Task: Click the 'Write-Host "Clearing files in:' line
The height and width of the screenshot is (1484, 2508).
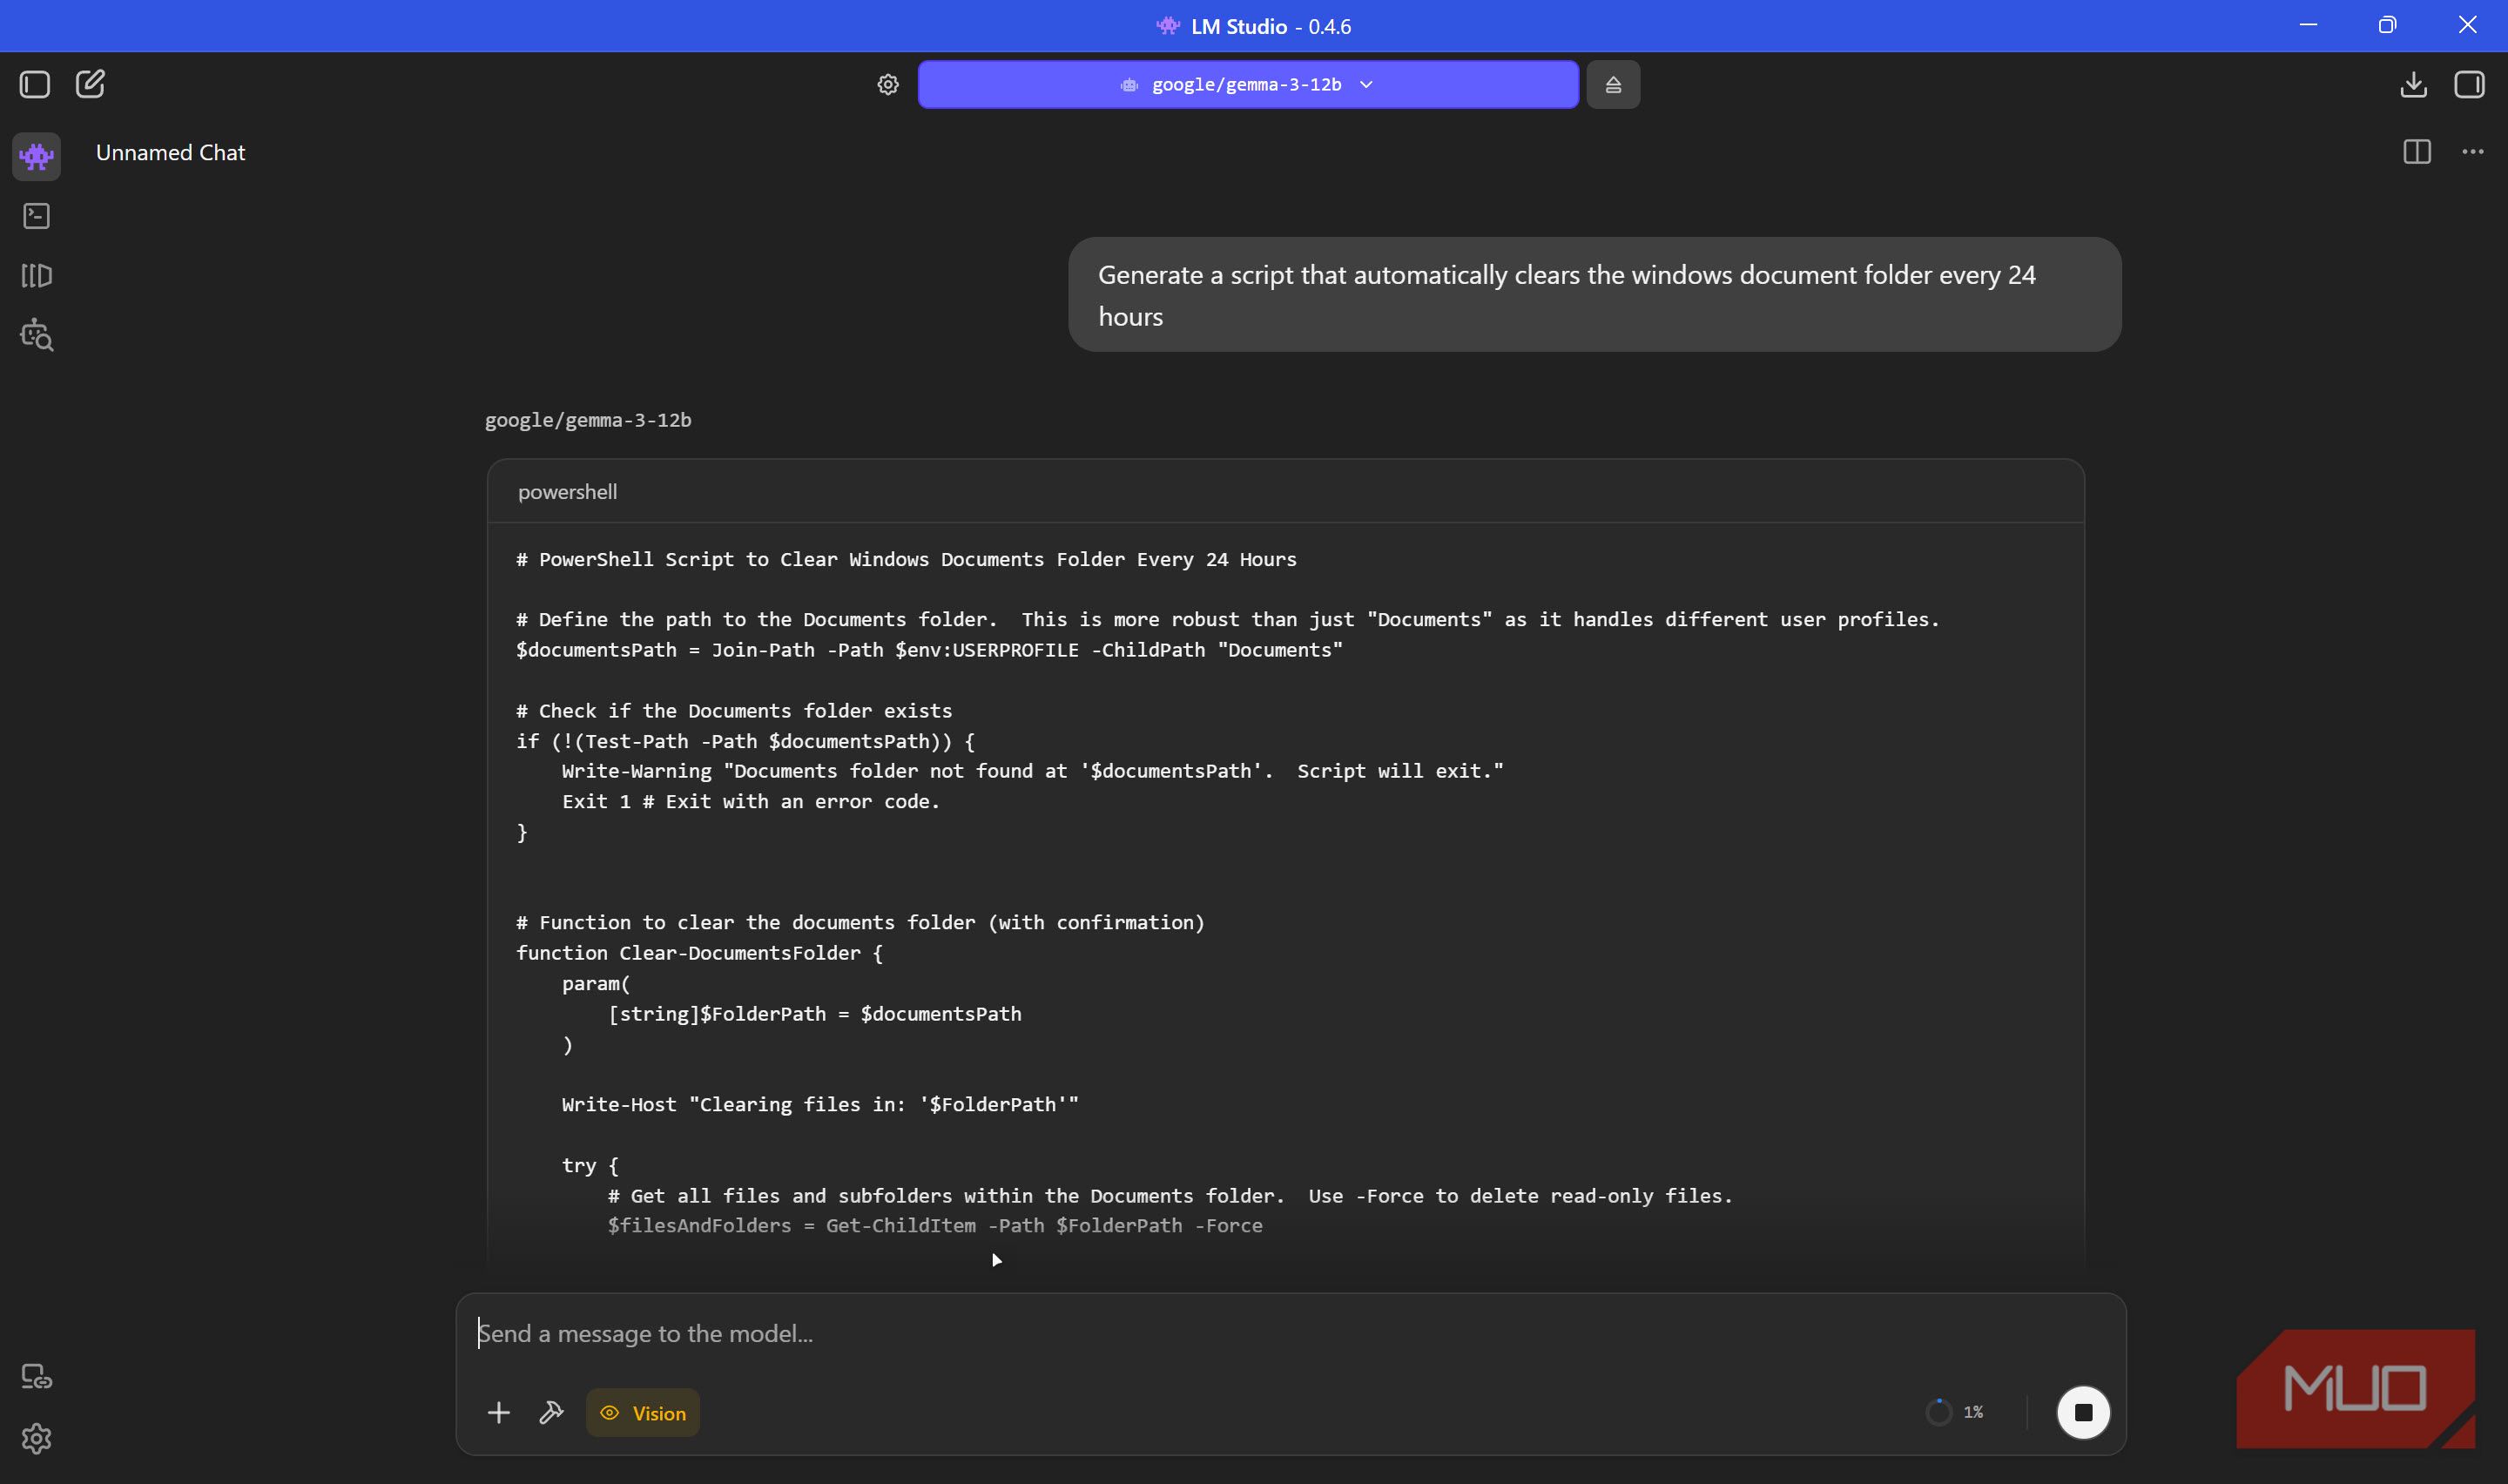Action: pos(820,1105)
